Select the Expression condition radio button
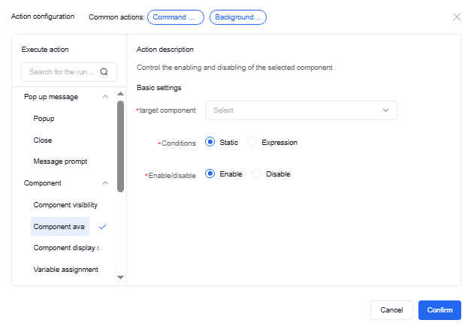Viewport: 474px width, 329px height. tap(252, 142)
